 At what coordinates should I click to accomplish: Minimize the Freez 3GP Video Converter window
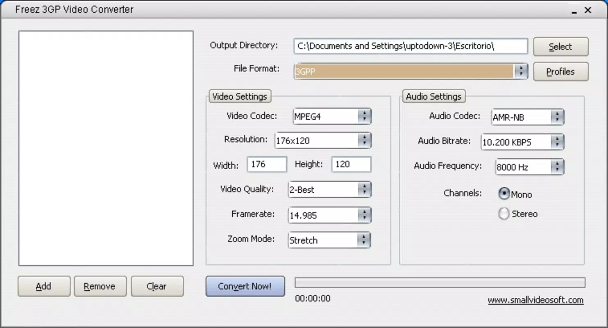(x=575, y=11)
